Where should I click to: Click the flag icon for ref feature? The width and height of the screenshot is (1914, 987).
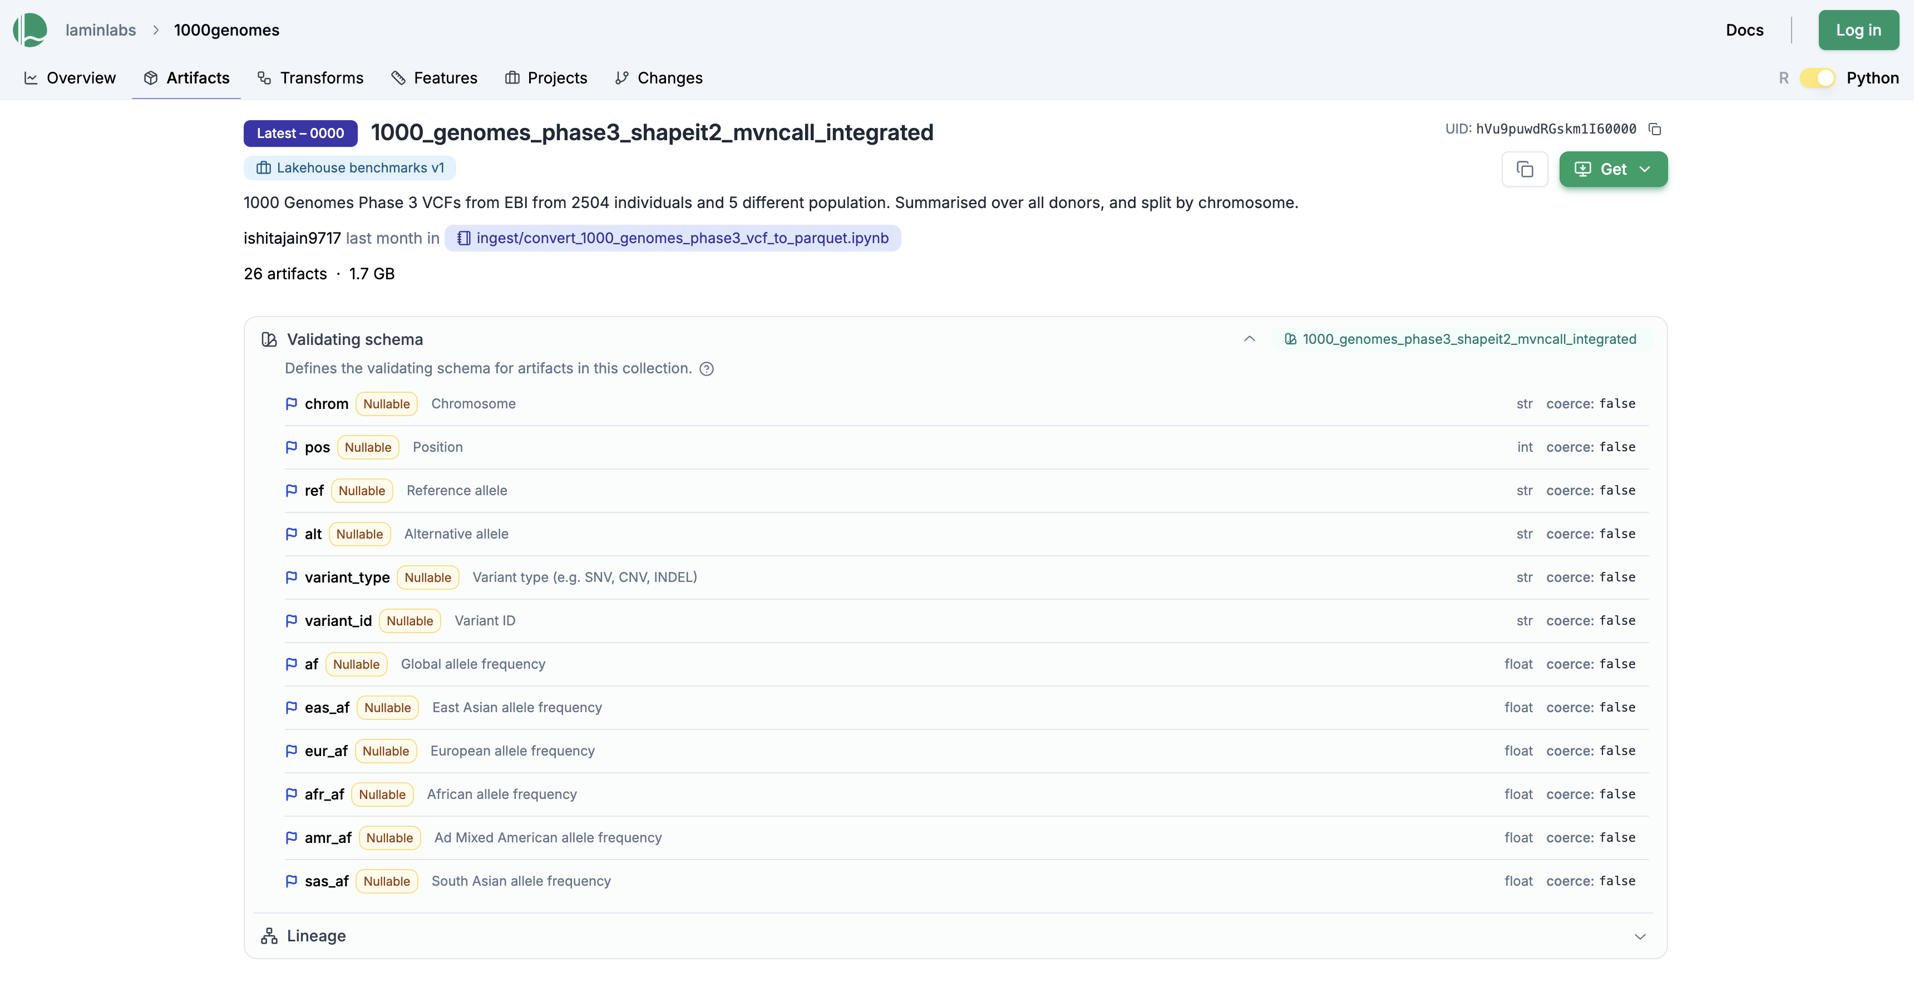291,491
